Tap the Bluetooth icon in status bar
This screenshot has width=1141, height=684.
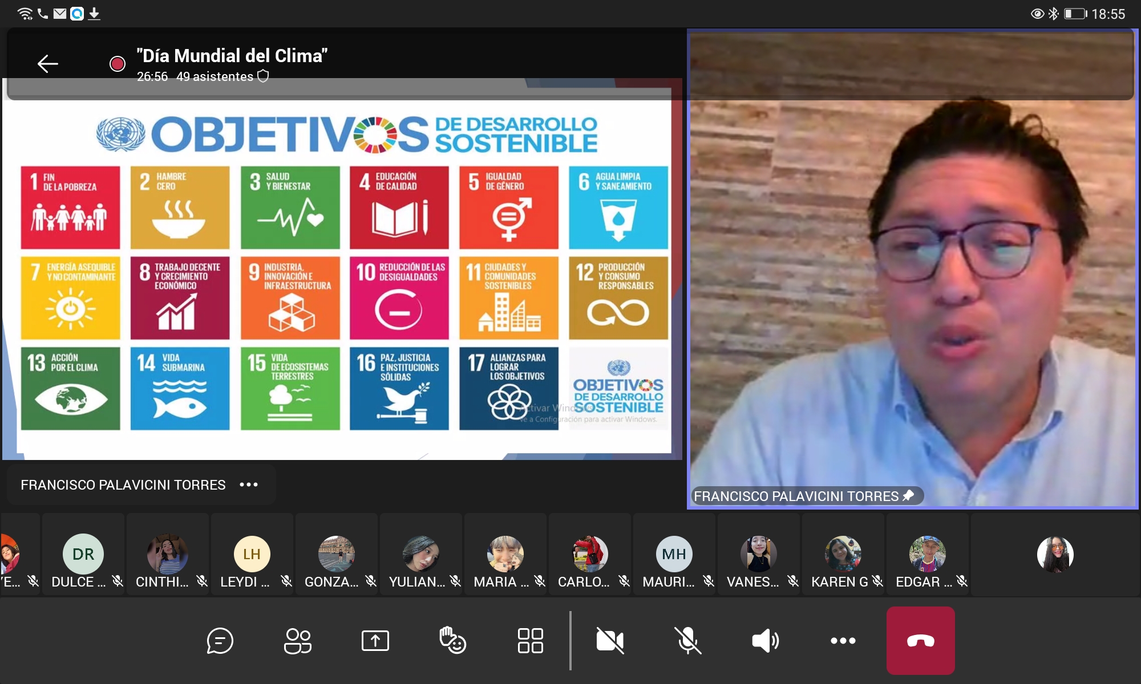click(x=1053, y=14)
